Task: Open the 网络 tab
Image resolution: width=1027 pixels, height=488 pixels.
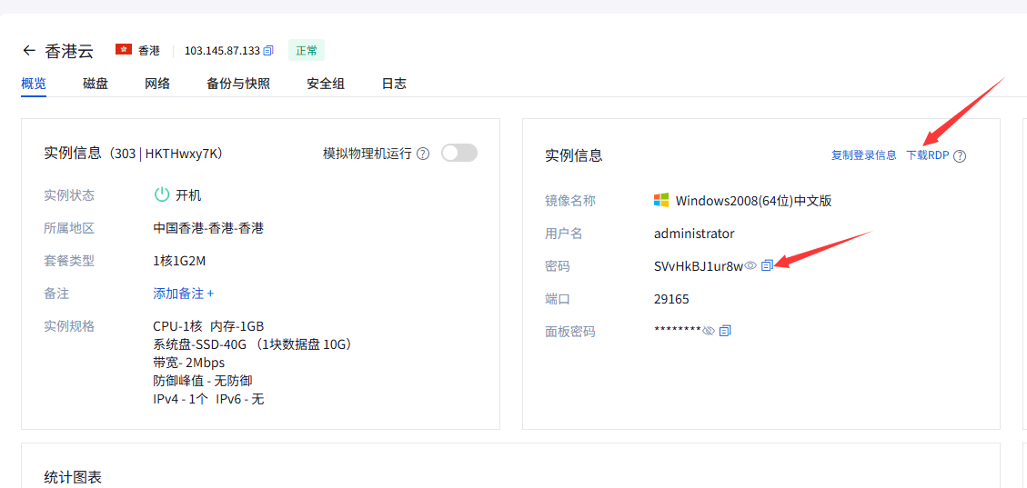Action: (157, 84)
